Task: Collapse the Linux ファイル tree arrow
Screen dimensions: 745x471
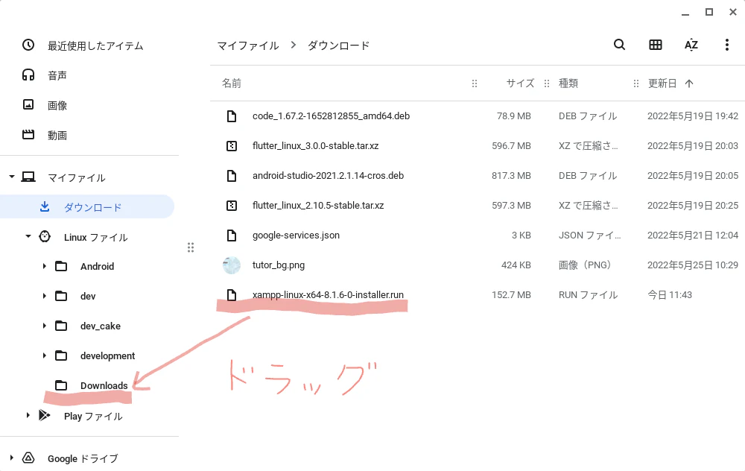Action: [28, 236]
